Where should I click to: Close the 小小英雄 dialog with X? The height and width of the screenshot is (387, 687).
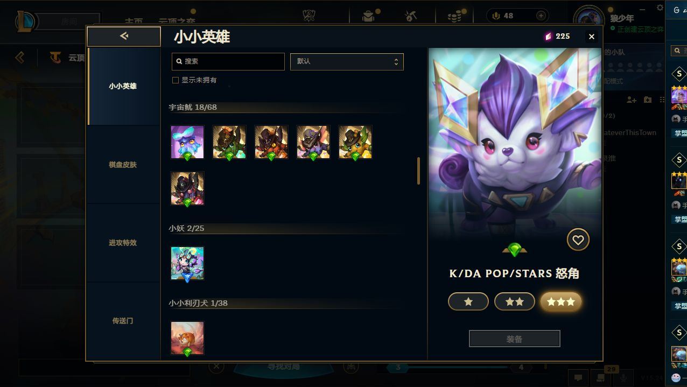[592, 37]
